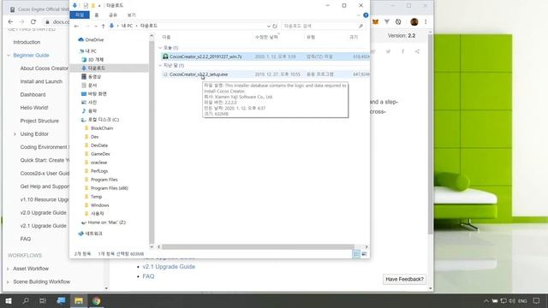This screenshot has width=548, height=308.
Task: Expand the Explorer ribbon chevron
Action: 358,15
